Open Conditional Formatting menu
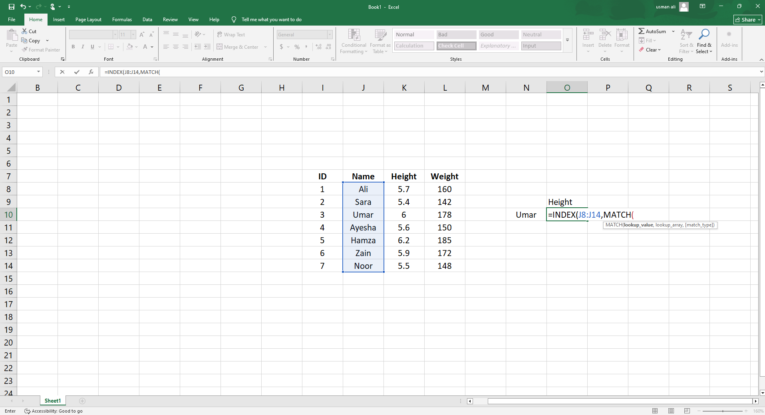 click(354, 41)
